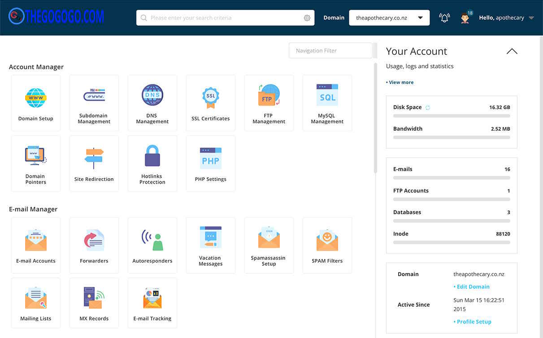The image size is (543, 338).
Task: Open E-mail Accounts manager
Action: pos(36,245)
